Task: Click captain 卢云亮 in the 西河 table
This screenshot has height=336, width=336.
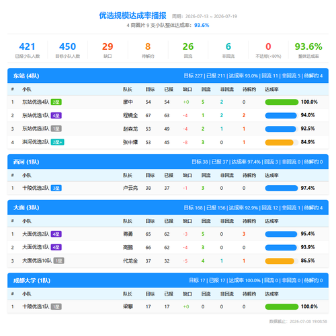Action: 130,188
